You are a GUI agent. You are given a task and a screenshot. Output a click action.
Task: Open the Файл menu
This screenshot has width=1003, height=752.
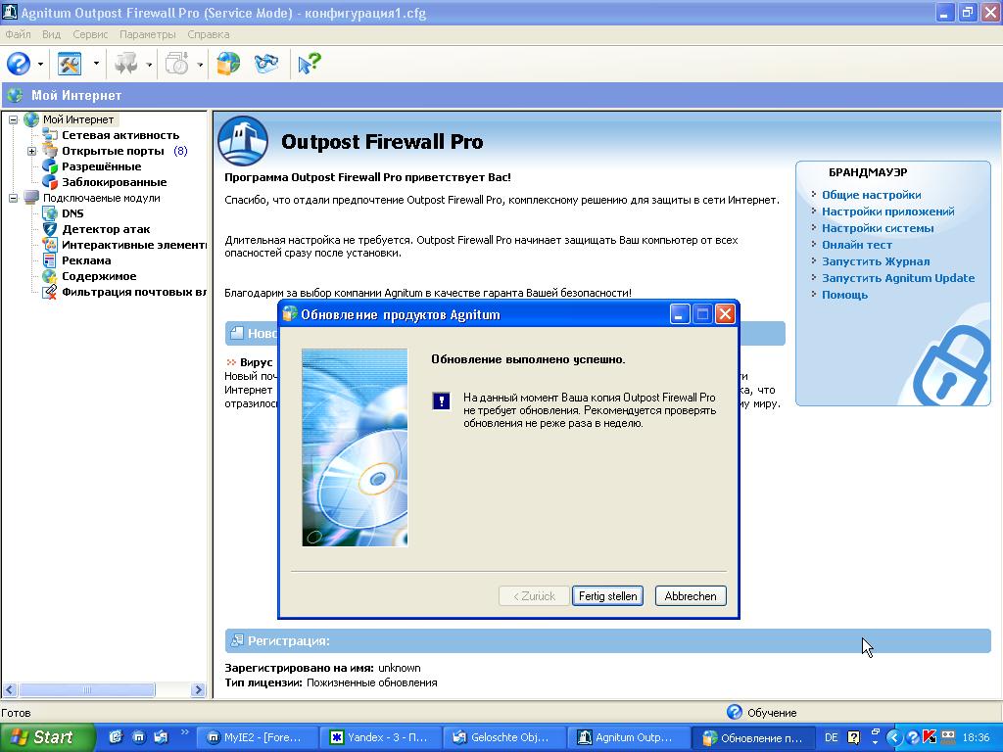pos(18,34)
